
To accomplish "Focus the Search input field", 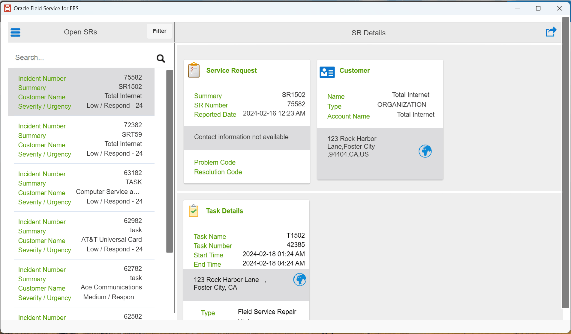I will point(84,57).
